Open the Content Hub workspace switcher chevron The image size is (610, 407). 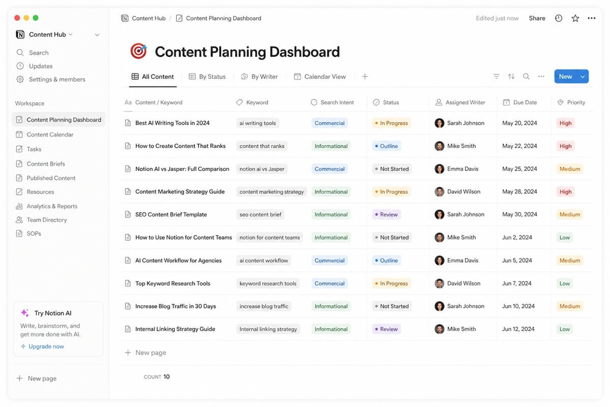[x=70, y=35]
